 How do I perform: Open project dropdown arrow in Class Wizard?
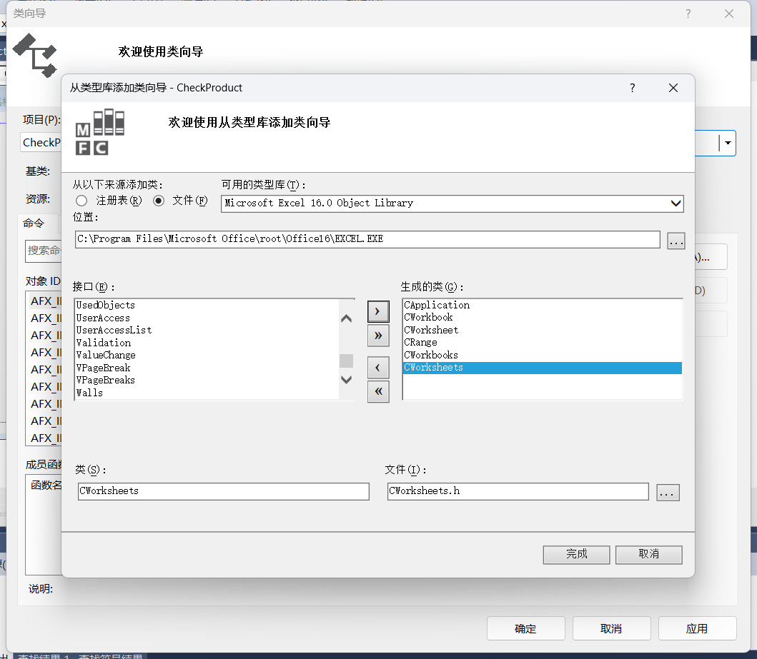(727, 144)
